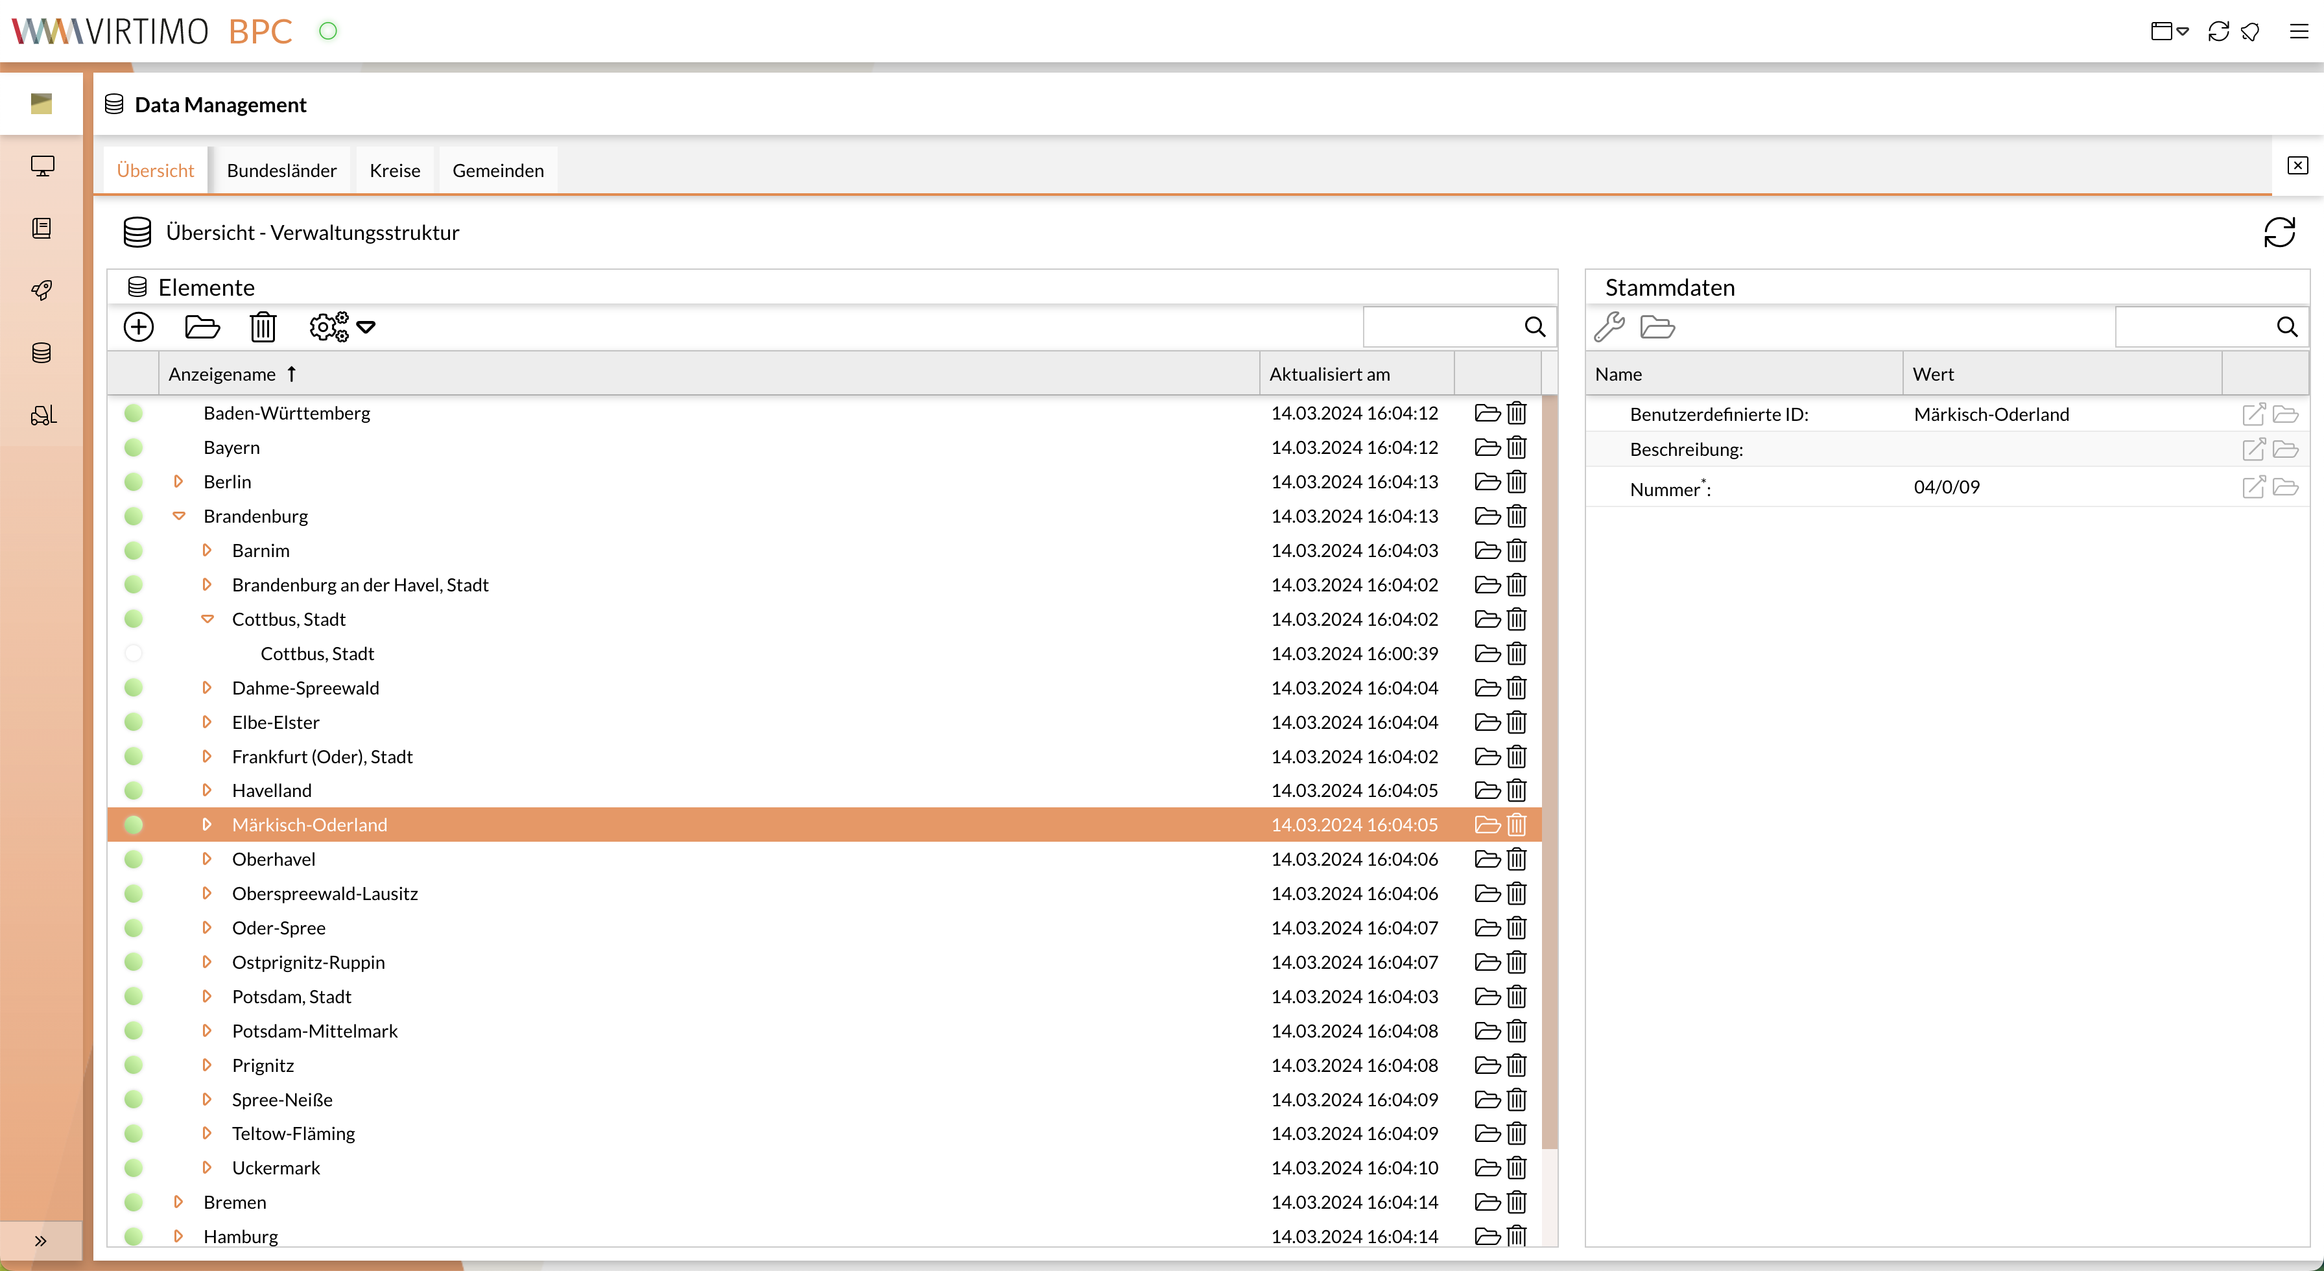Open the rocket icon in the left sidebar
This screenshot has height=1271, width=2324.
(41, 291)
